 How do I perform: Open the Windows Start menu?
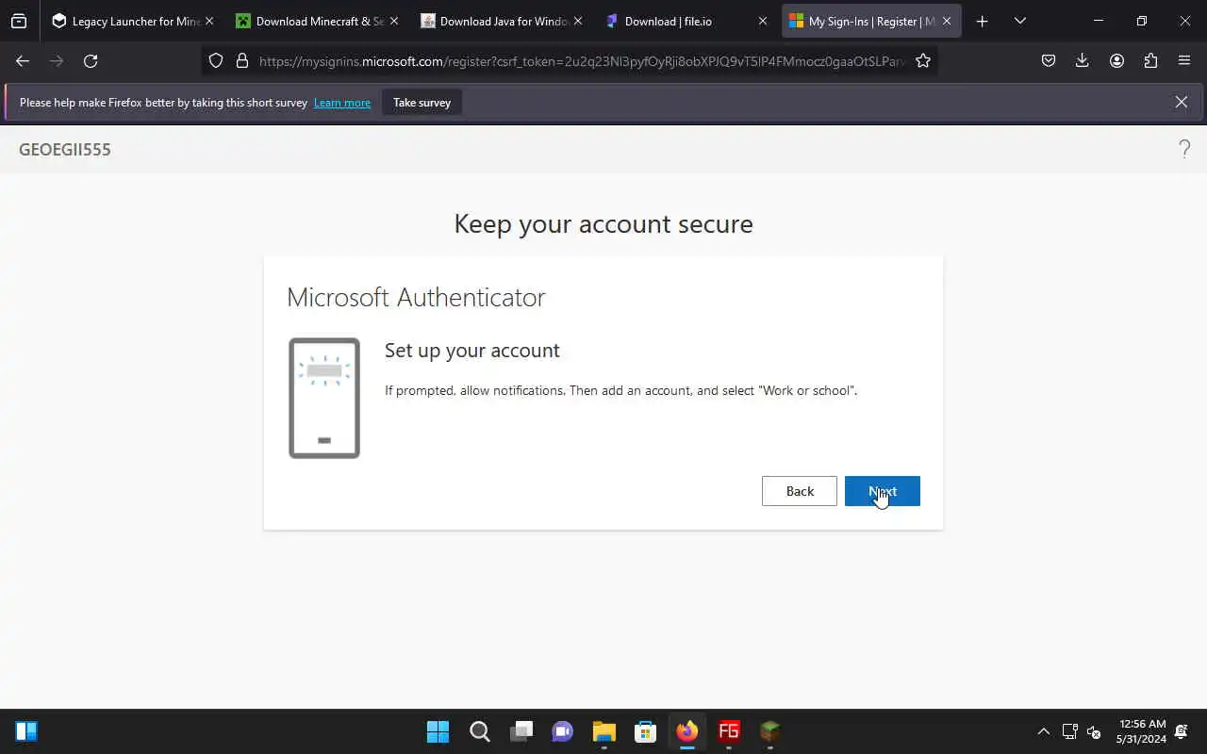438,731
